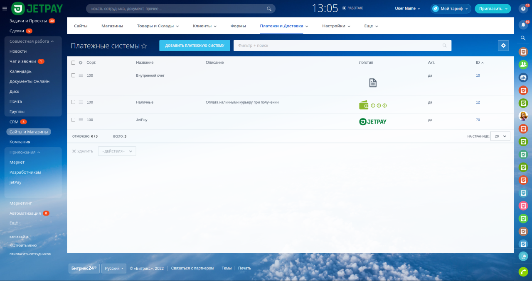The image size is (532, 281).
Task: Open the Товары и Склады menu
Action: point(158,26)
